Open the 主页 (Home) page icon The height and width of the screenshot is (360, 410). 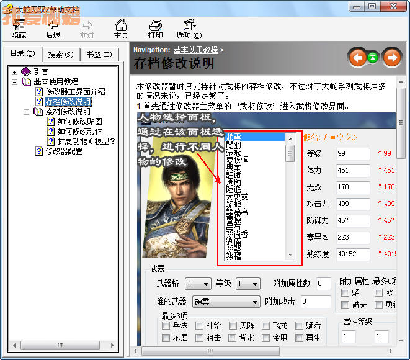pos(121,28)
